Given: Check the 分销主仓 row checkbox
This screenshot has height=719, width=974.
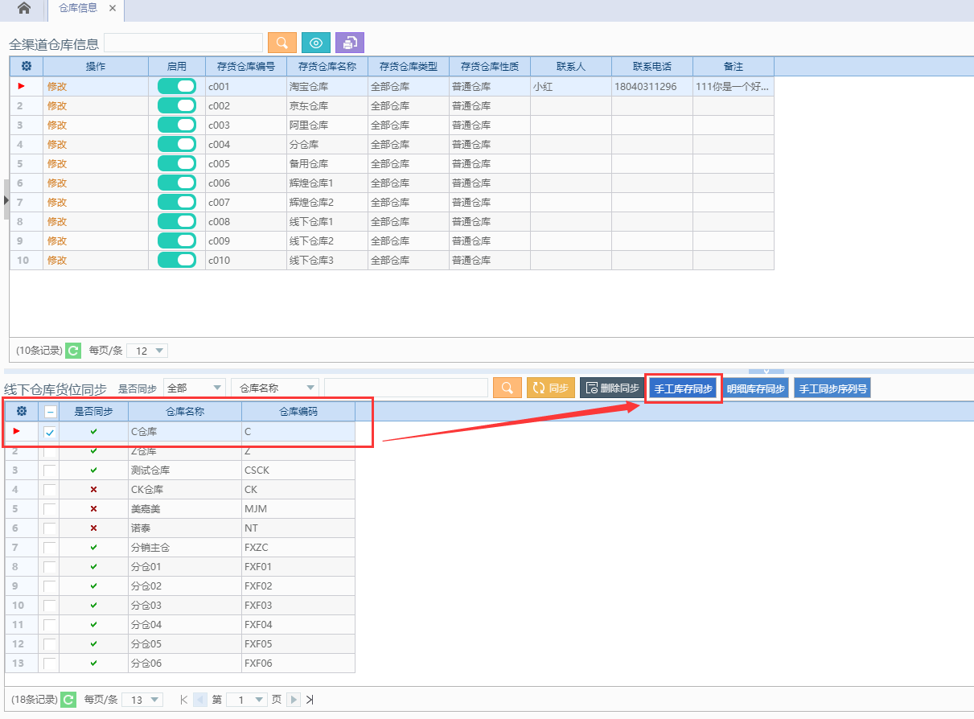Looking at the screenshot, I should pyautogui.click(x=50, y=548).
